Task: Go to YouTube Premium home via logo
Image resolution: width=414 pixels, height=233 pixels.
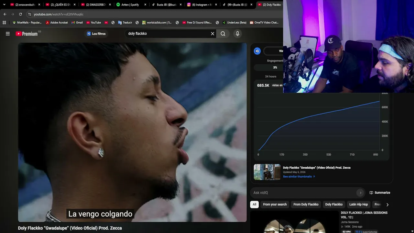Action: 27,34
